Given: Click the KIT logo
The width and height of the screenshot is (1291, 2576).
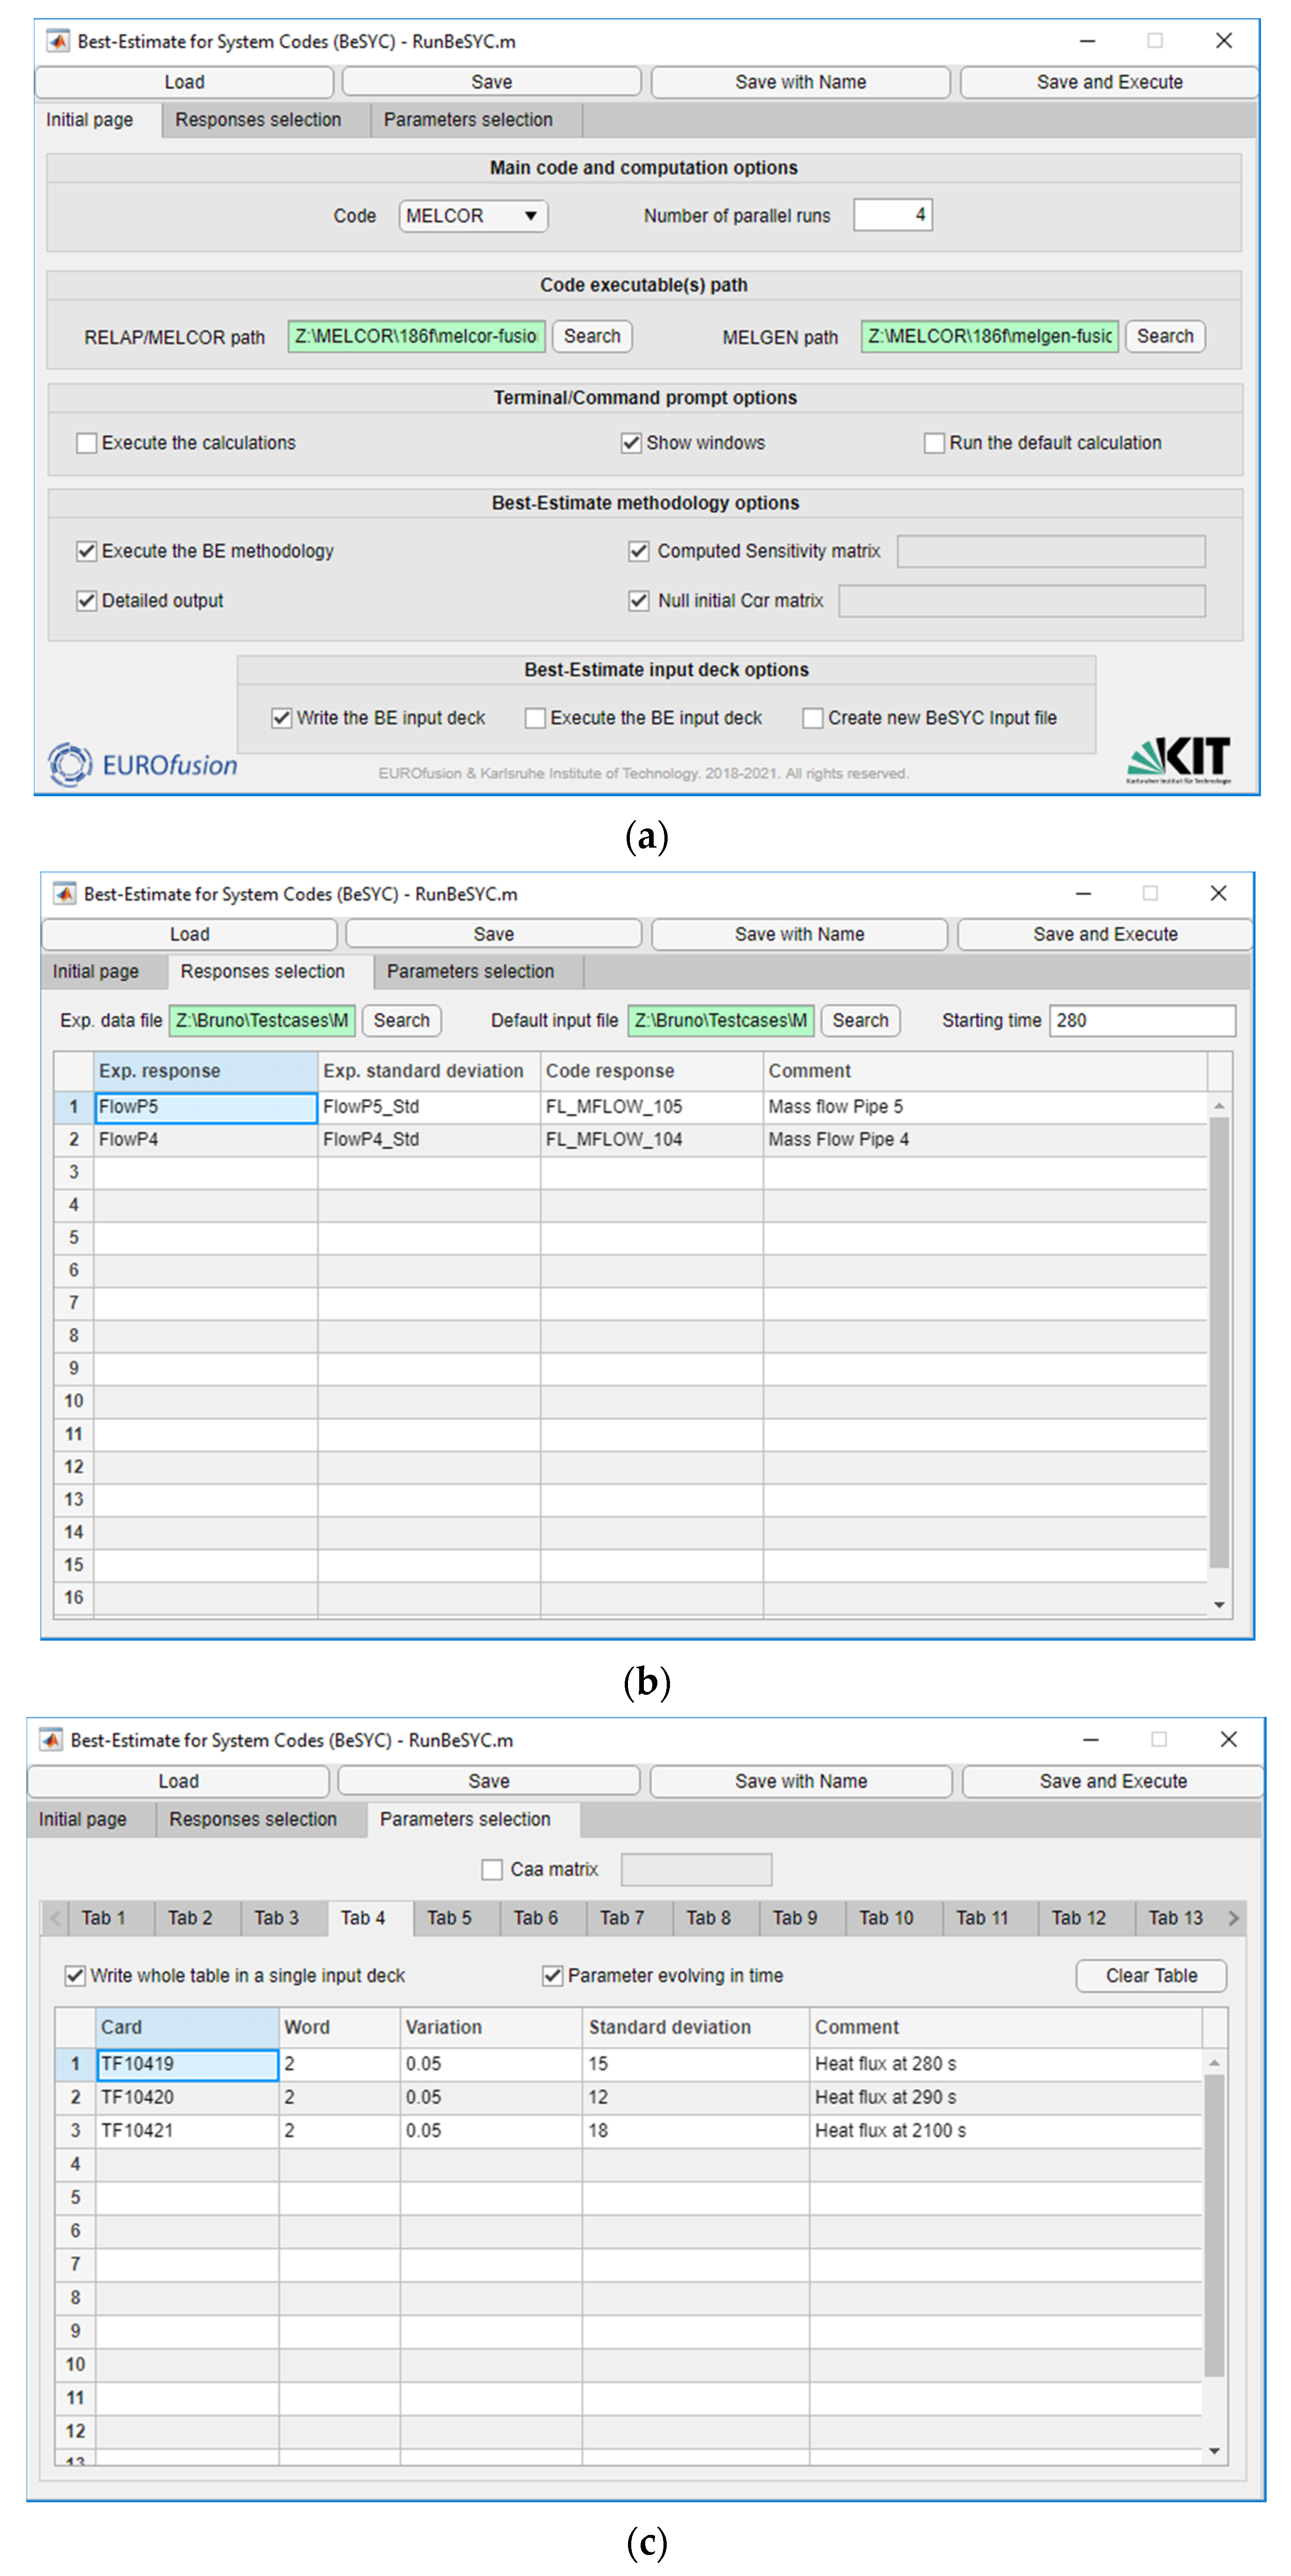Looking at the screenshot, I should click(x=1178, y=759).
